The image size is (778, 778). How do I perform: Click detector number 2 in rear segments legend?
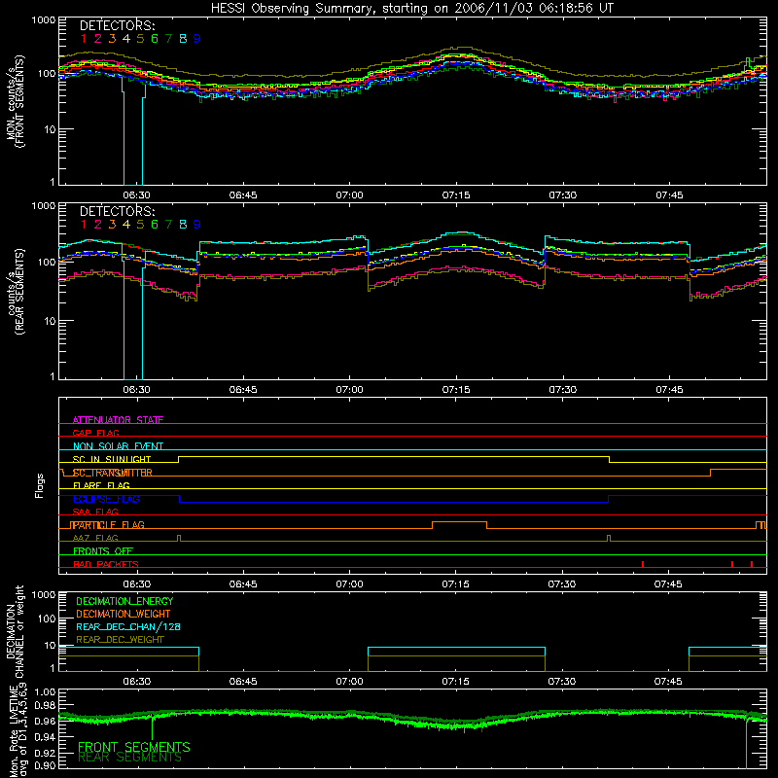point(98,225)
